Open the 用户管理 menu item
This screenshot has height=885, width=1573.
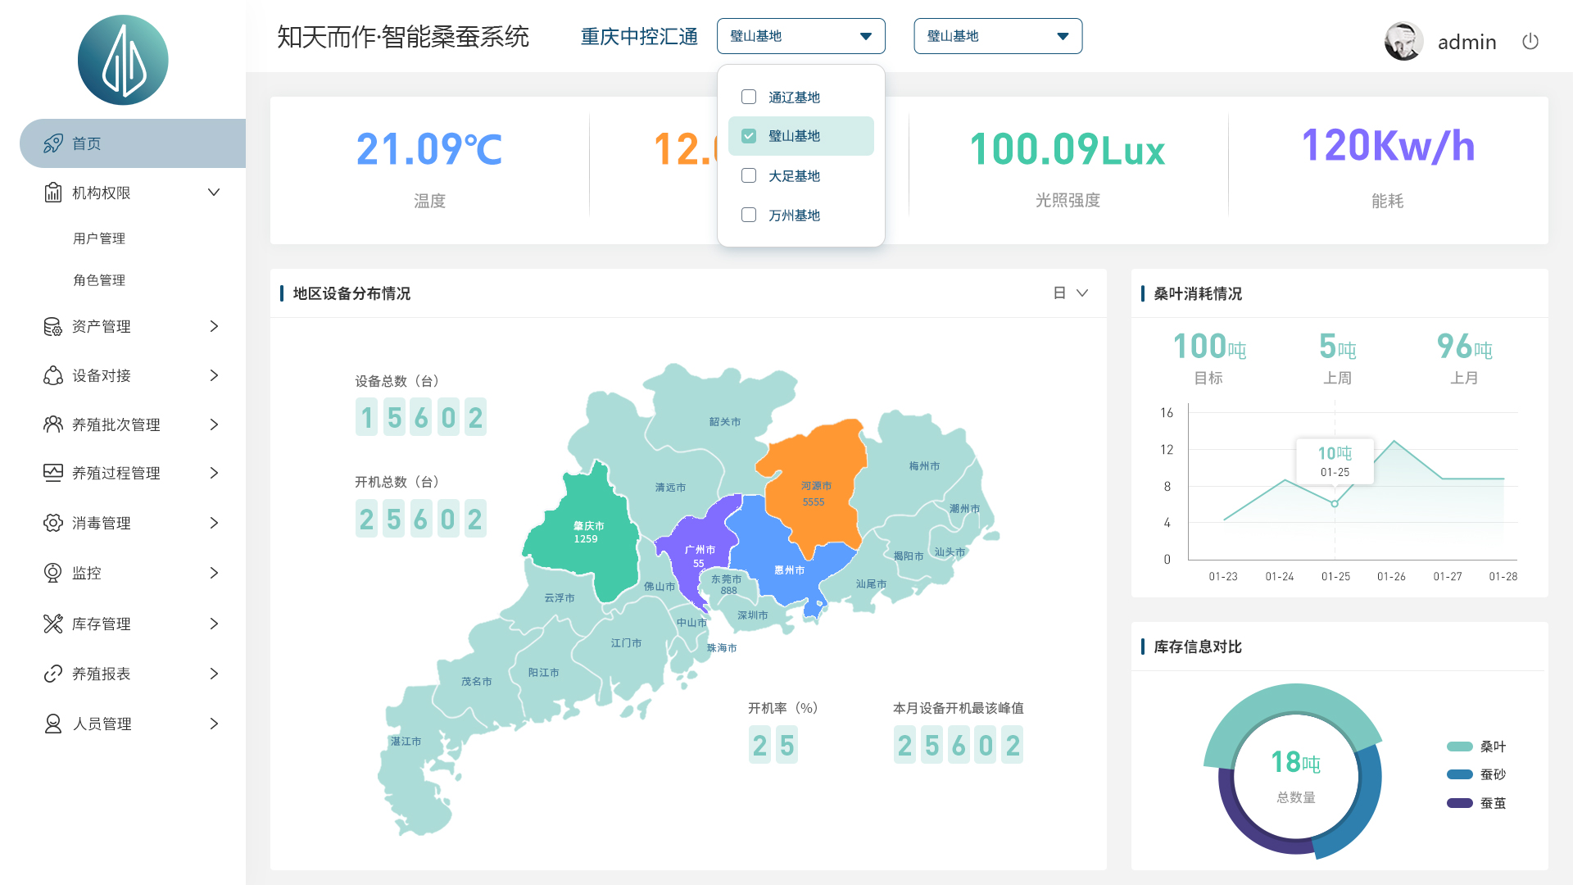[x=98, y=238]
